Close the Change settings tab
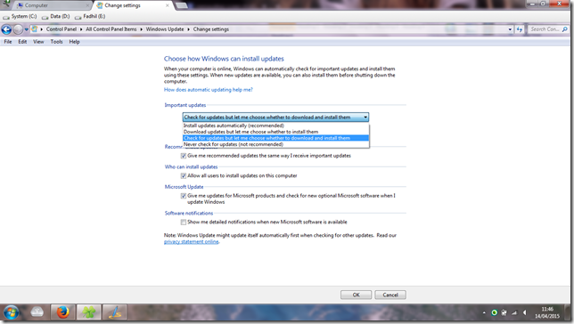The height and width of the screenshot is (324, 574). pos(168,5)
